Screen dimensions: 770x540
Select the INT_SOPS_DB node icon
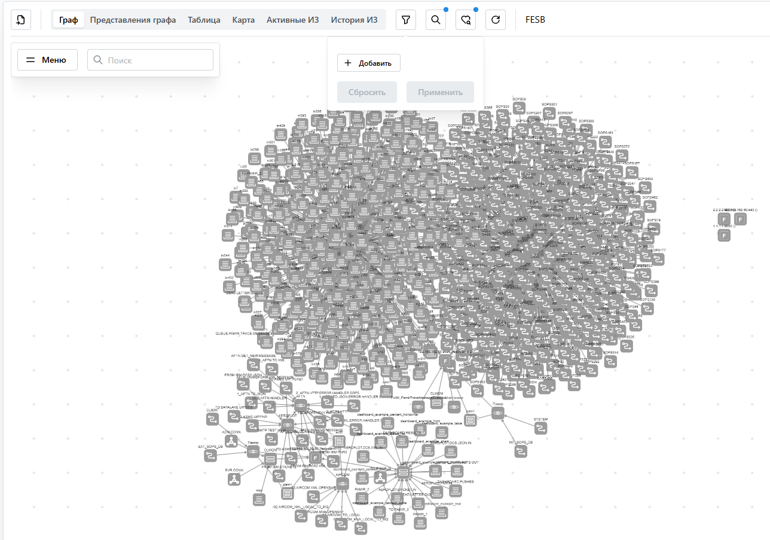521,451
